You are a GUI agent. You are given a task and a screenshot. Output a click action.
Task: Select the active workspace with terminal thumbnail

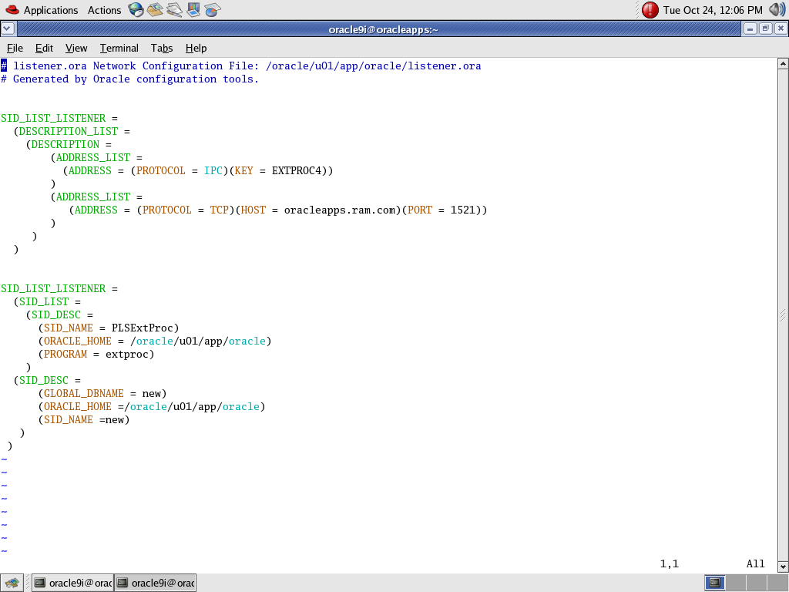click(x=714, y=583)
